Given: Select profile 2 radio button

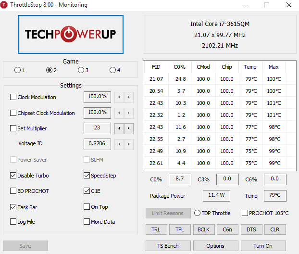Looking at the screenshot, I should [49, 70].
